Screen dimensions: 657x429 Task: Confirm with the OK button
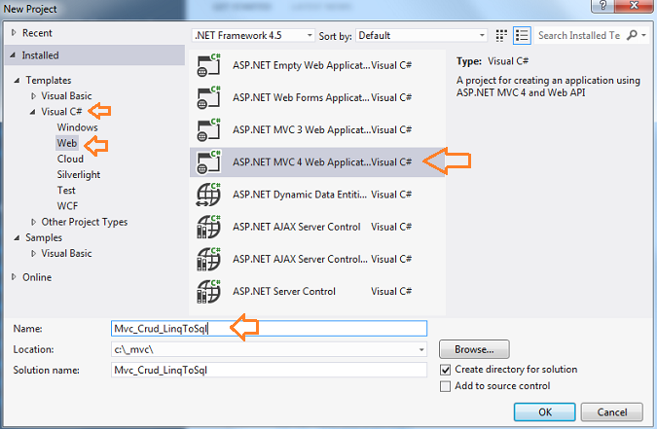(545, 412)
